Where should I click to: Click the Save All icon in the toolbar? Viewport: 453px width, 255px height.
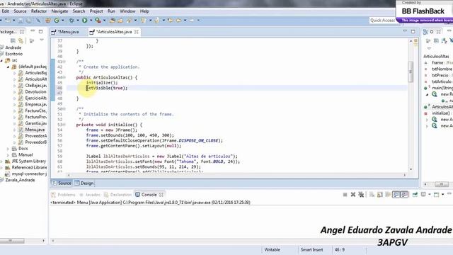pos(29,21)
